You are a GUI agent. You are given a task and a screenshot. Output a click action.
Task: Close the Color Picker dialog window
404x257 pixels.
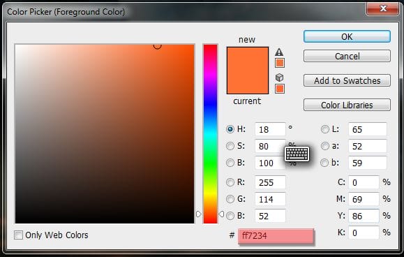pos(383,8)
